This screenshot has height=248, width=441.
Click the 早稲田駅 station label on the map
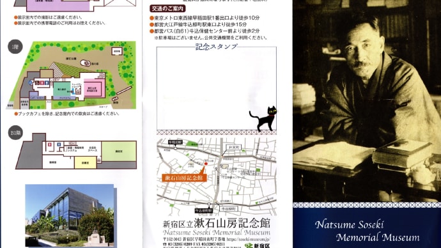pos(175,143)
